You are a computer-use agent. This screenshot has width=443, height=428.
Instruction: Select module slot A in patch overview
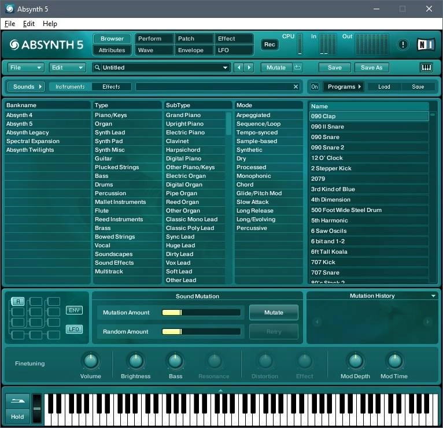click(18, 301)
